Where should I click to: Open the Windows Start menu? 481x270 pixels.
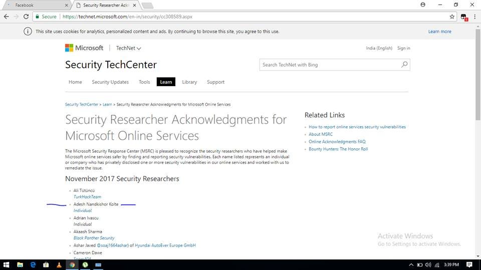coord(6,265)
